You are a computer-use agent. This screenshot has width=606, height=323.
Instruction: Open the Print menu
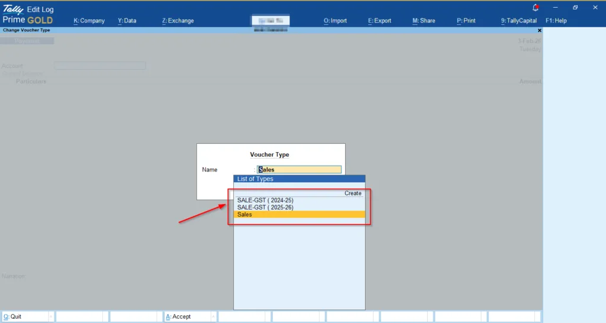(466, 21)
